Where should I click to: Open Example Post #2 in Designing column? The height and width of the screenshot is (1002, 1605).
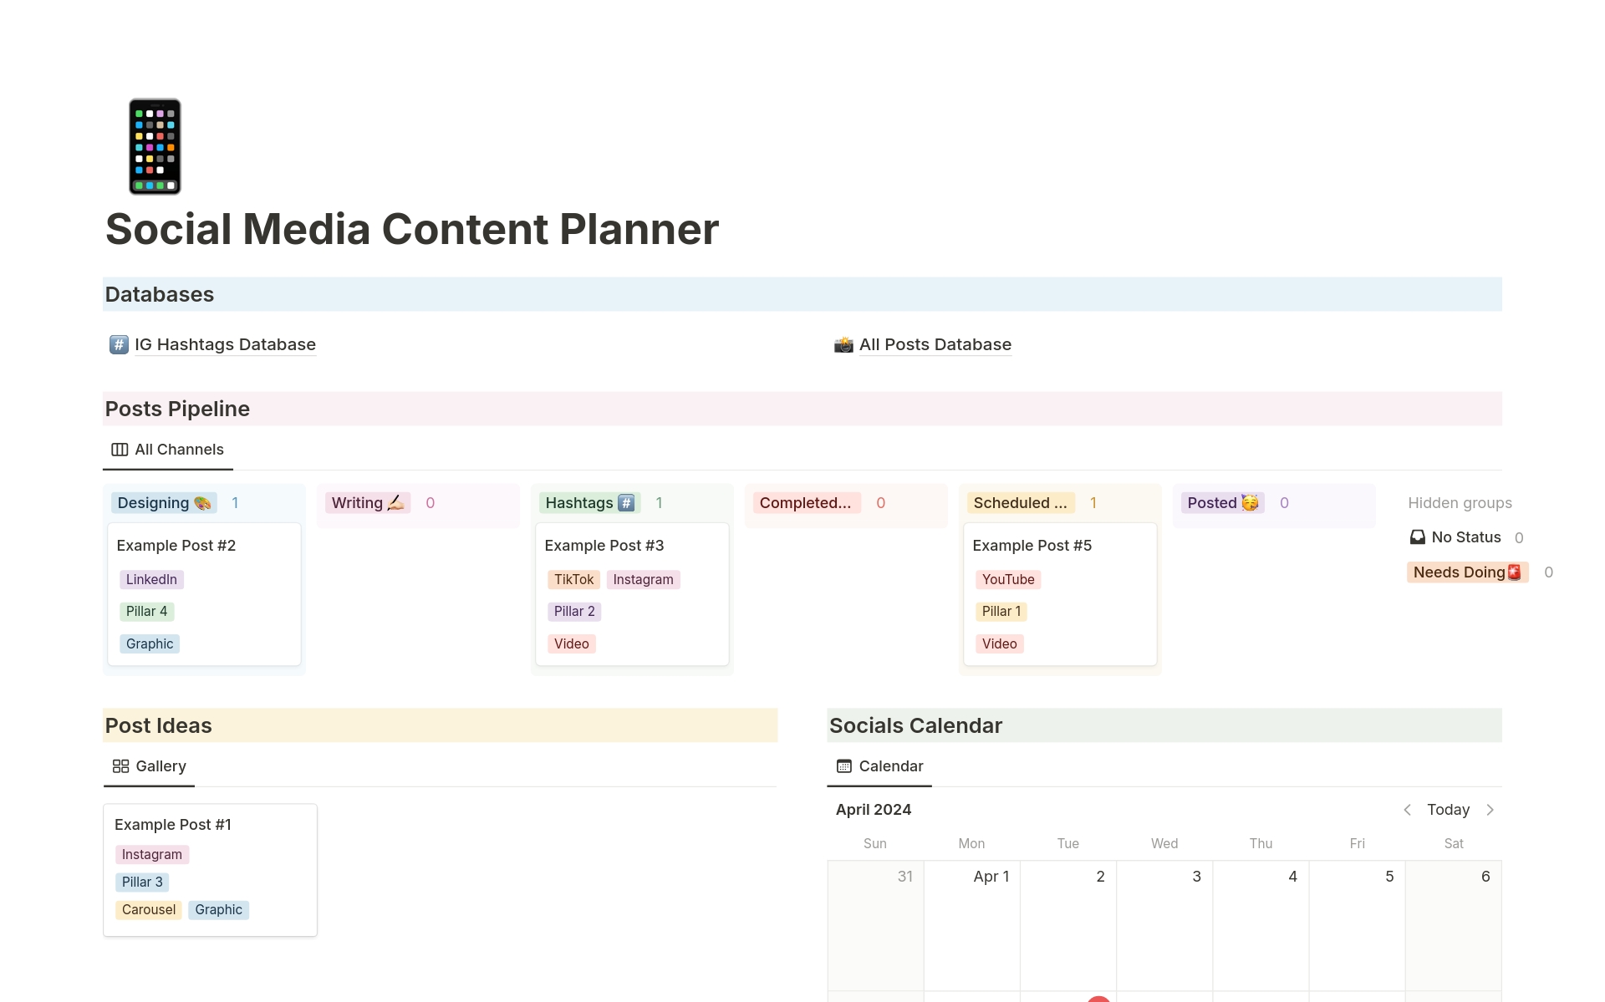point(176,545)
